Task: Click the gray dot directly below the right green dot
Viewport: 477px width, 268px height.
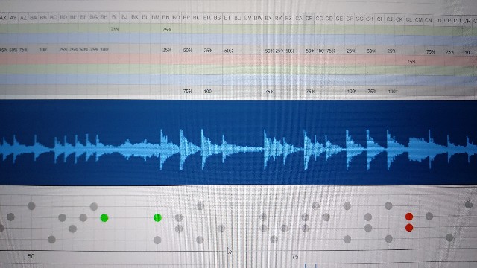Action: click(157, 240)
